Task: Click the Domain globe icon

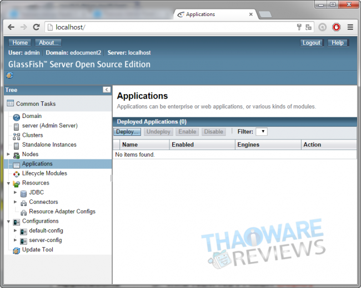Action: (16, 117)
